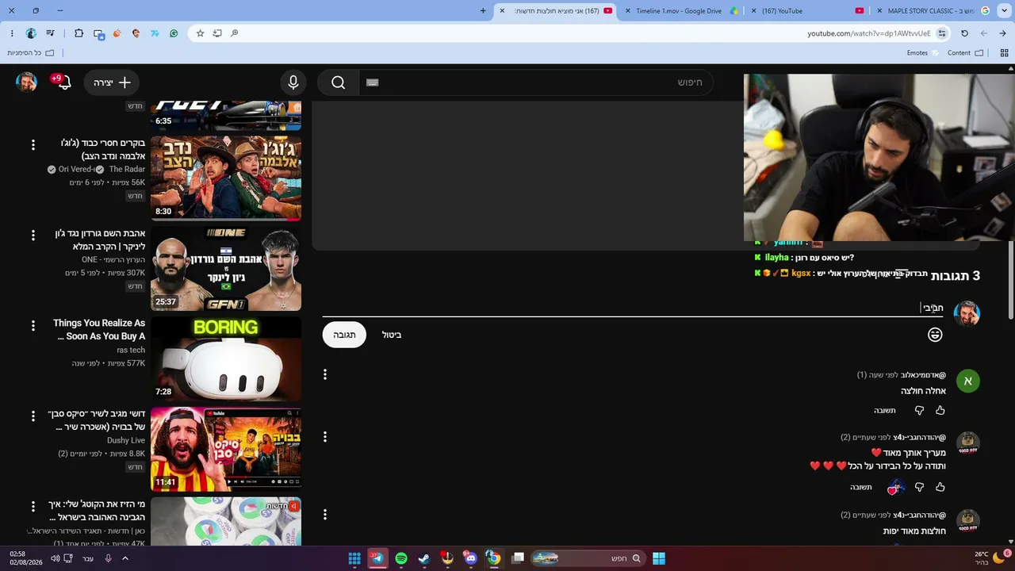Reply to the comment 'אחלה חולצה'
The height and width of the screenshot is (571, 1015).
coord(884,410)
